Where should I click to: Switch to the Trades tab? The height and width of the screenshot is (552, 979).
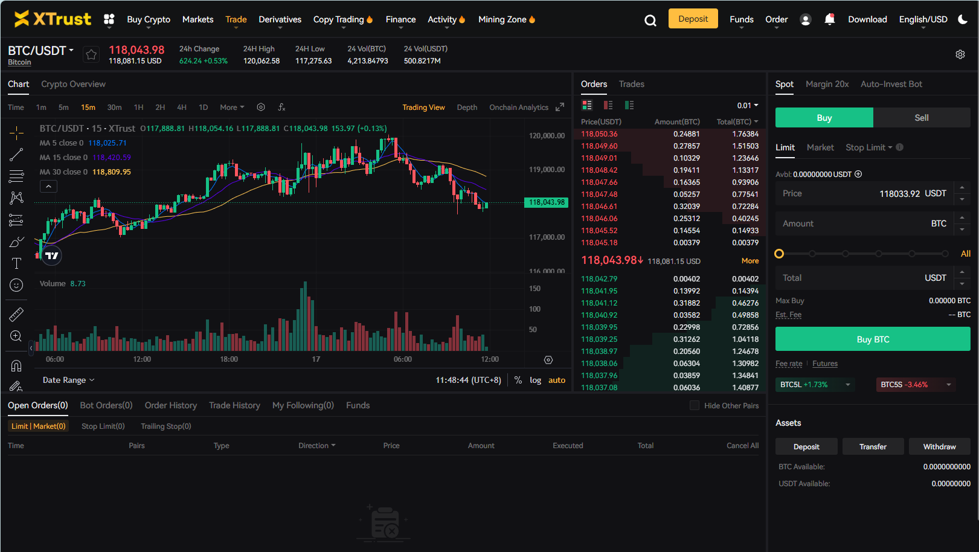tap(631, 84)
